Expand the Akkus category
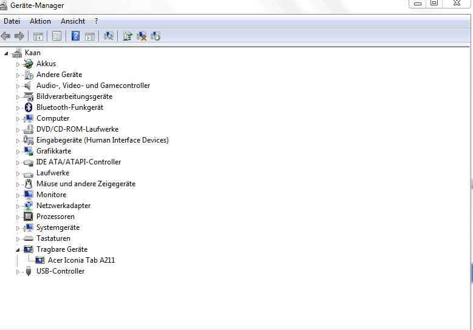Image resolution: width=473 pixels, height=330 pixels. click(18, 64)
